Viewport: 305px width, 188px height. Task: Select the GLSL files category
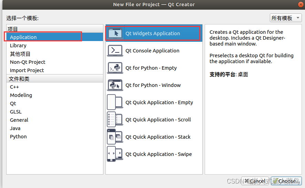pos(55,112)
